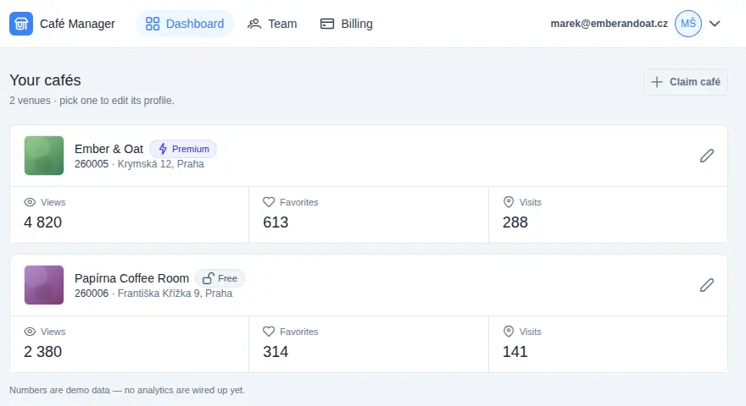Viewport: 746px width, 406px height.
Task: Click the Claim café button
Action: pos(686,82)
